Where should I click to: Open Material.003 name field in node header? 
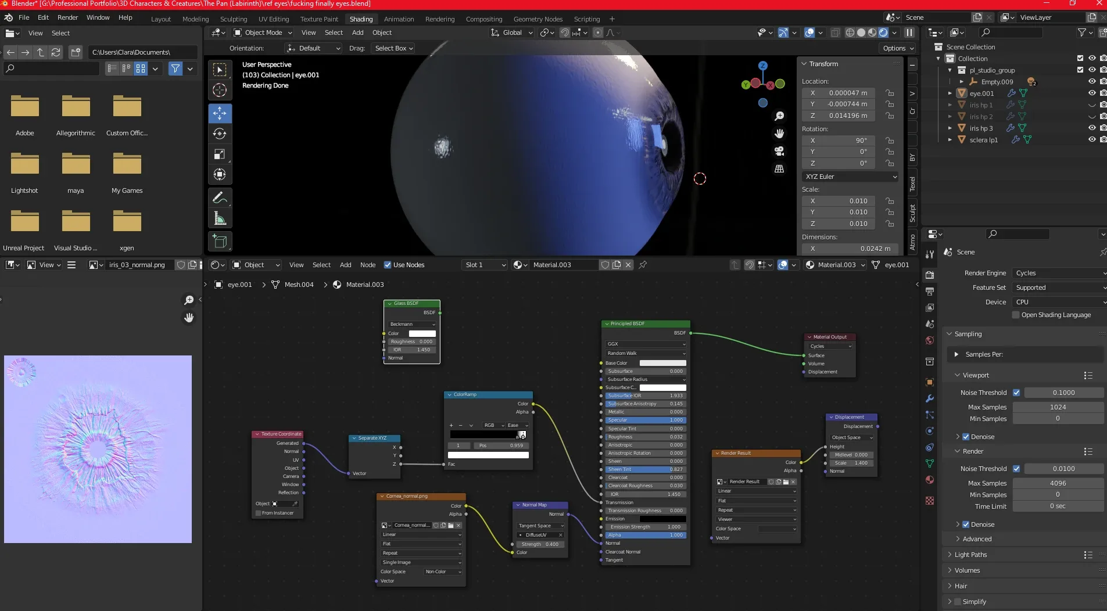pyautogui.click(x=564, y=265)
